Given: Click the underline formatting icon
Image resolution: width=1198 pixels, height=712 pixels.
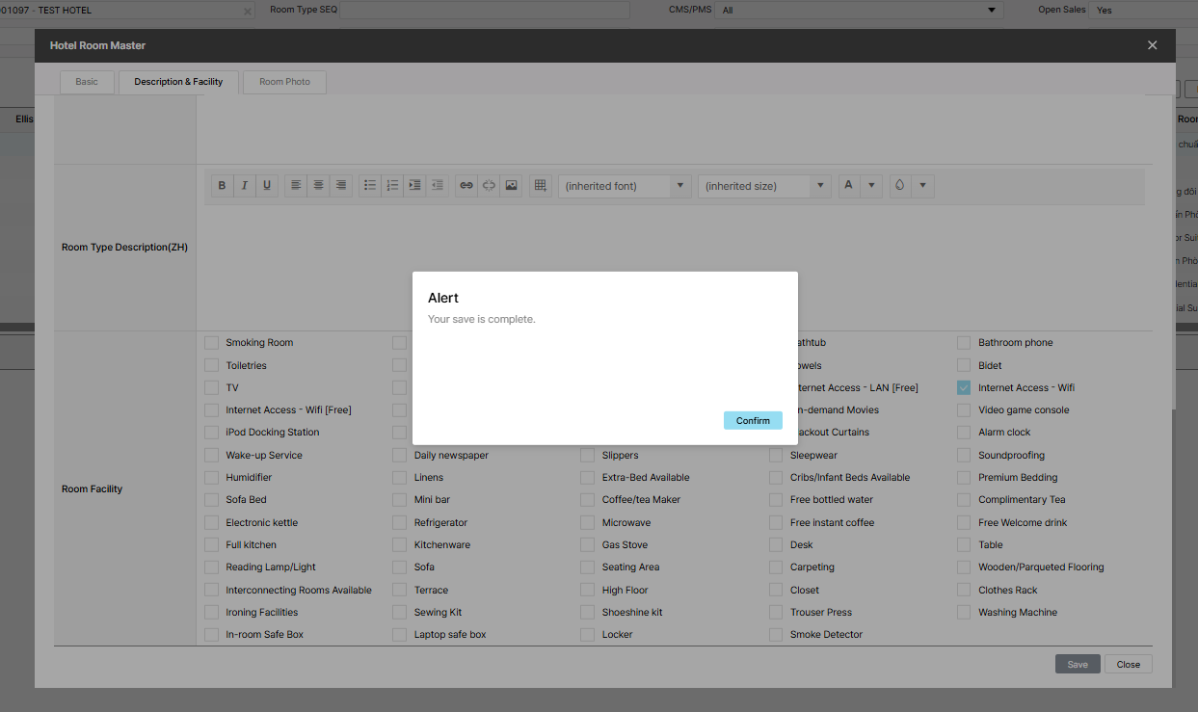Looking at the screenshot, I should [x=267, y=186].
